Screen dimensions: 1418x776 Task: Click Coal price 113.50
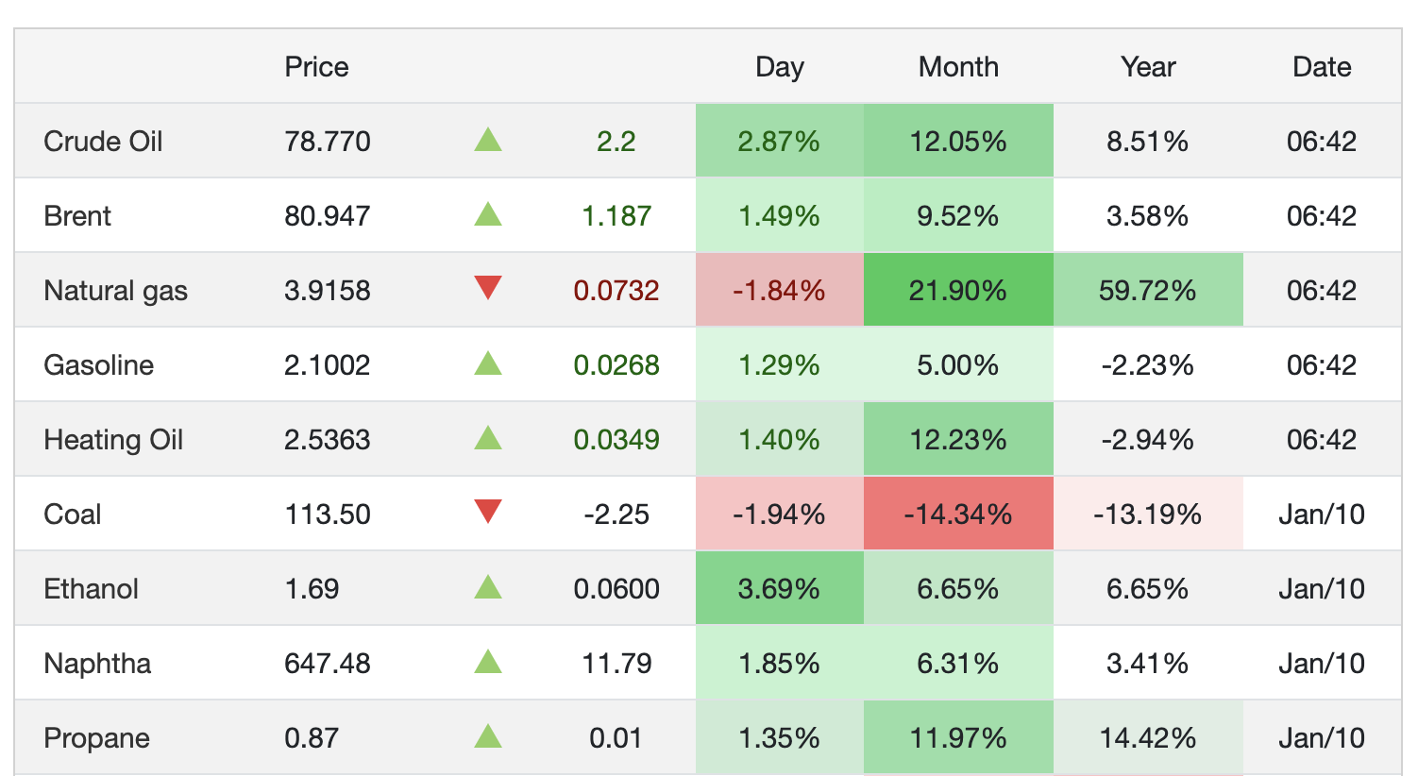coord(328,515)
